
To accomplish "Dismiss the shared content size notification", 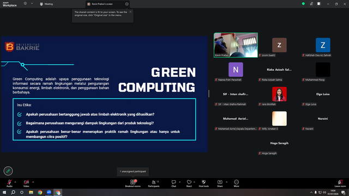I will click(130, 12).
